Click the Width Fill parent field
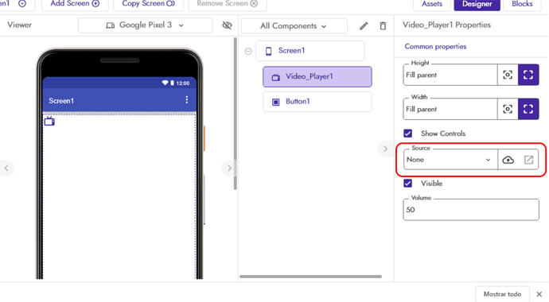549x302 pixels. point(450,109)
